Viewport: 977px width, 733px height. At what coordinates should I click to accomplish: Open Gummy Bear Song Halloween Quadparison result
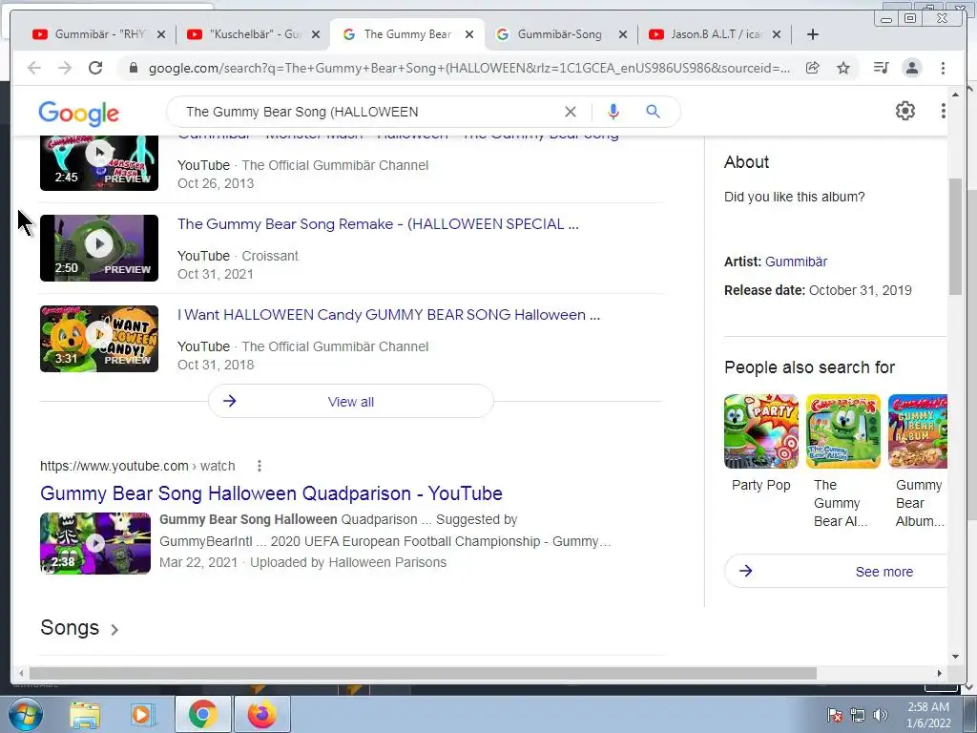tap(271, 493)
